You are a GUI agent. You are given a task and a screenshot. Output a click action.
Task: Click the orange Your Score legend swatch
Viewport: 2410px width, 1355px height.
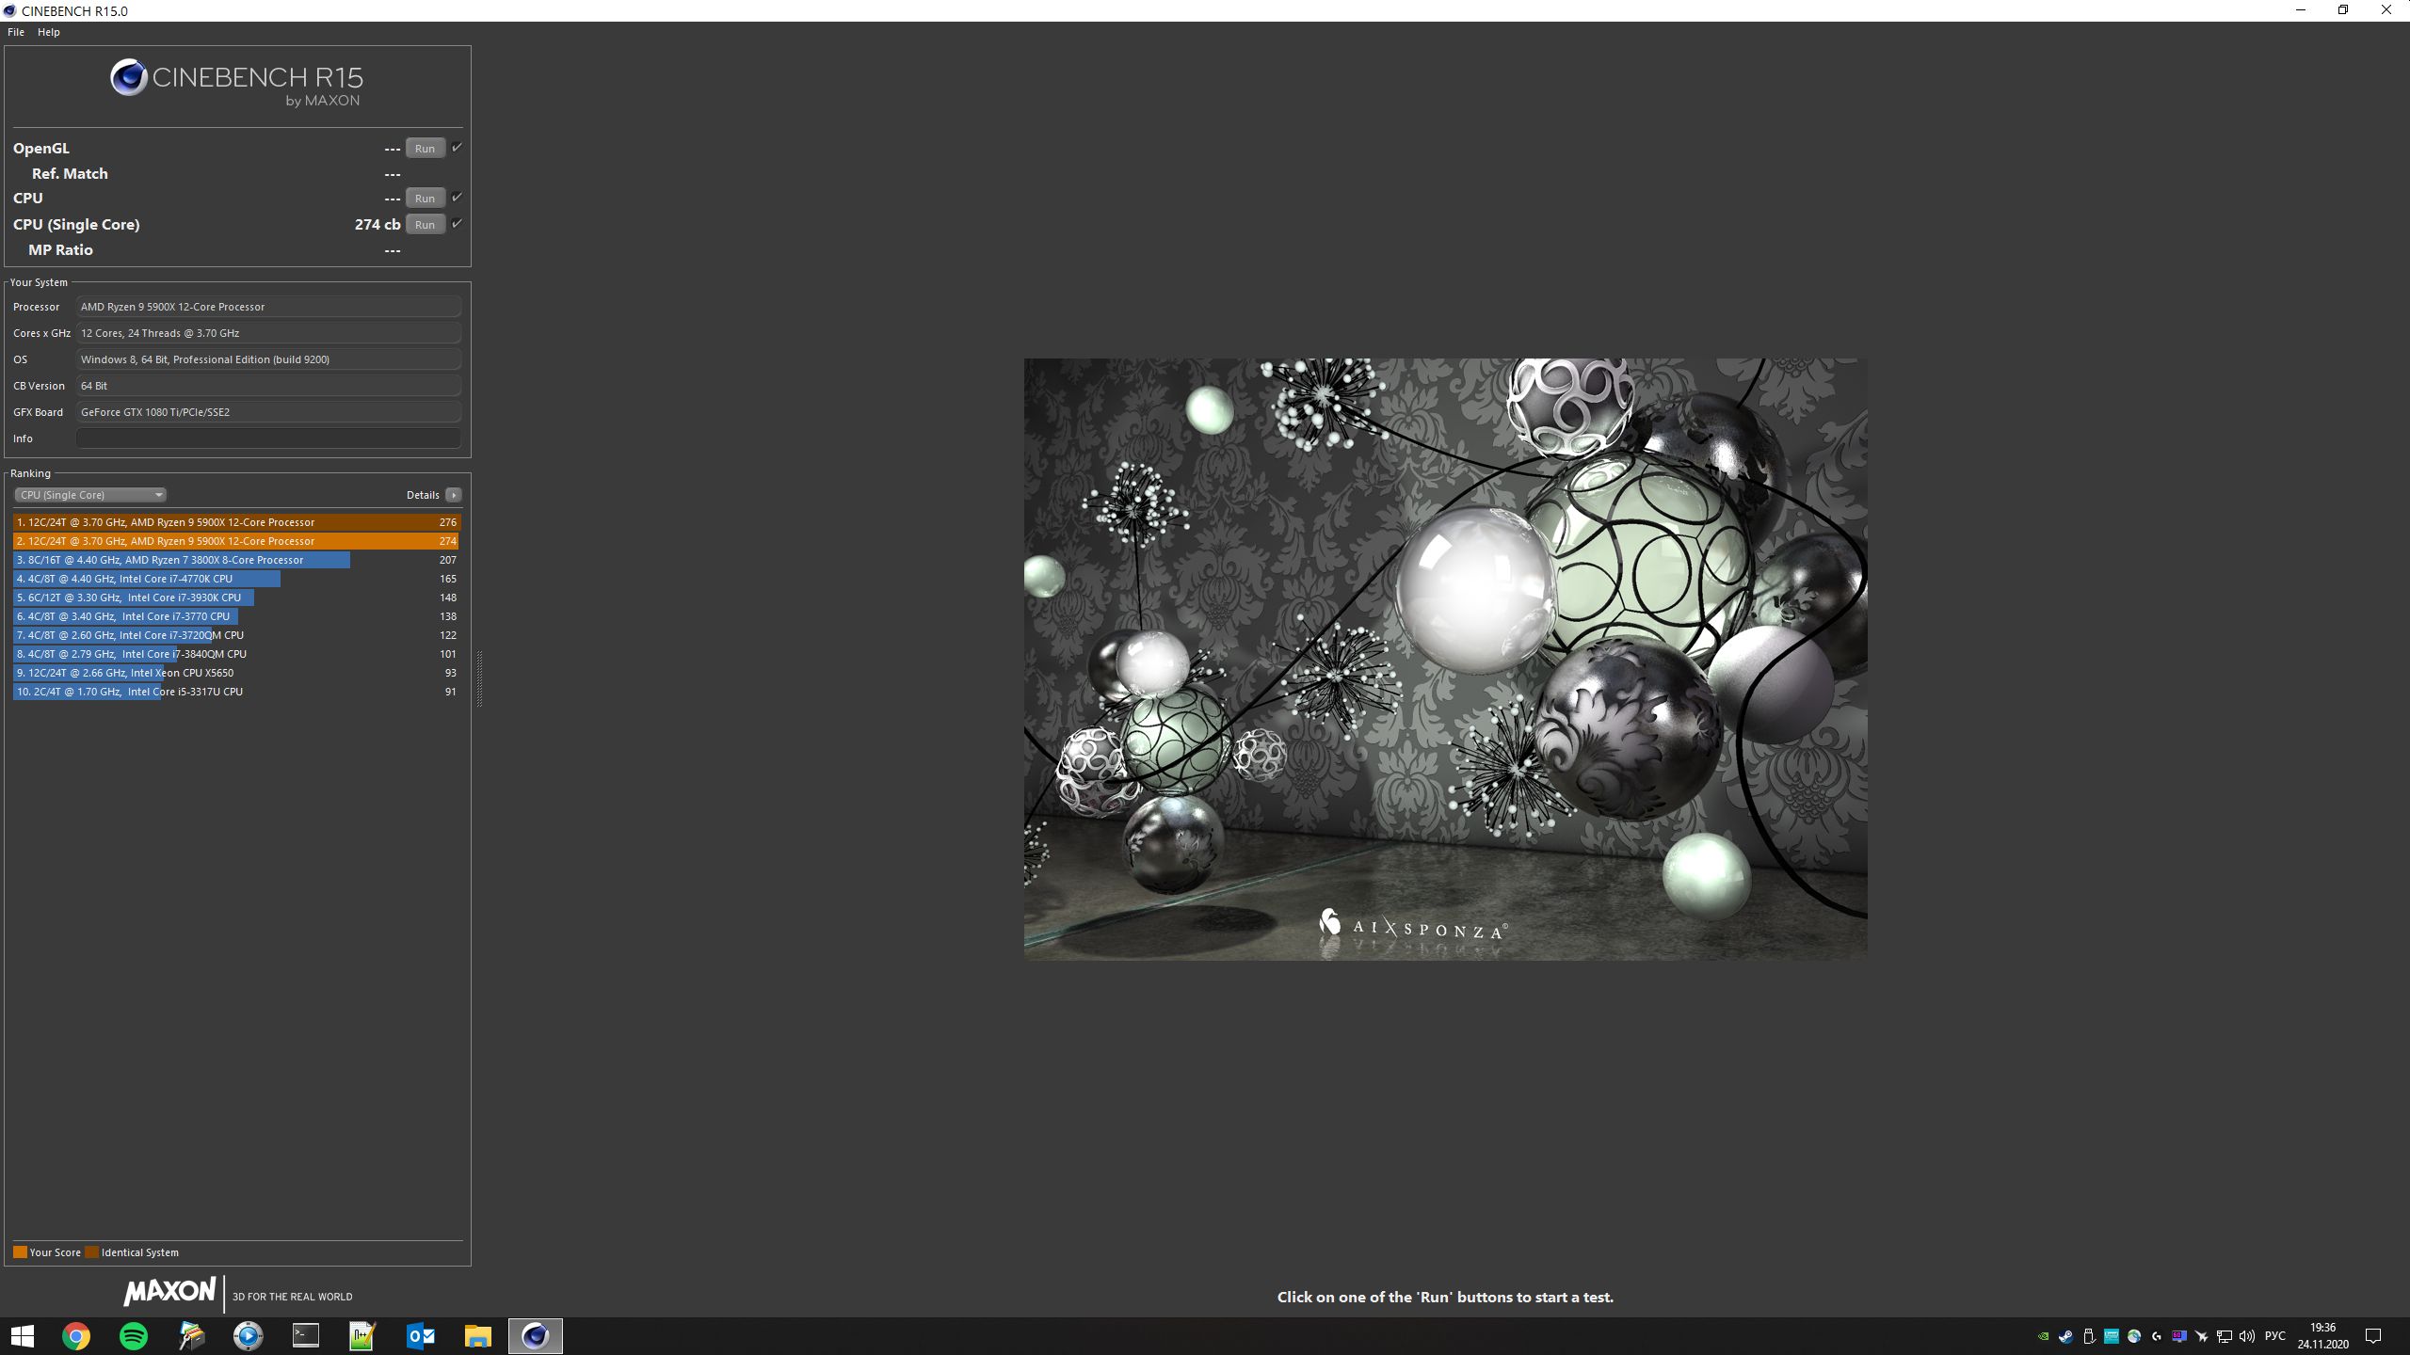[x=20, y=1252]
